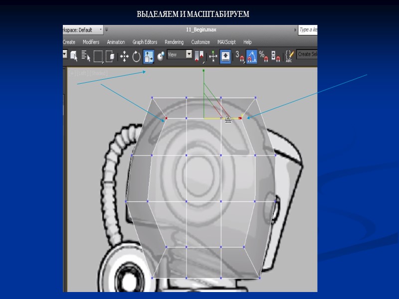
Task: Toggle Percent Snap
Action: tap(264, 56)
